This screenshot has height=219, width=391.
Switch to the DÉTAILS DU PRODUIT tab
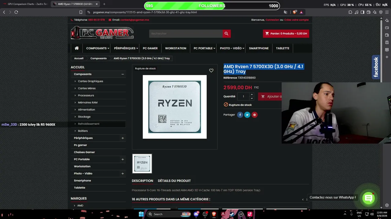tap(174, 181)
